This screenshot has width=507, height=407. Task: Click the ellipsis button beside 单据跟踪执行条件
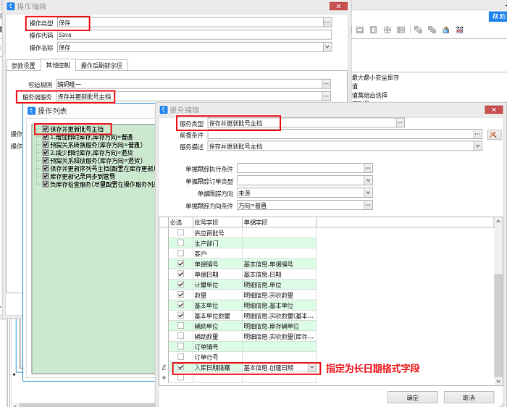coord(368,168)
